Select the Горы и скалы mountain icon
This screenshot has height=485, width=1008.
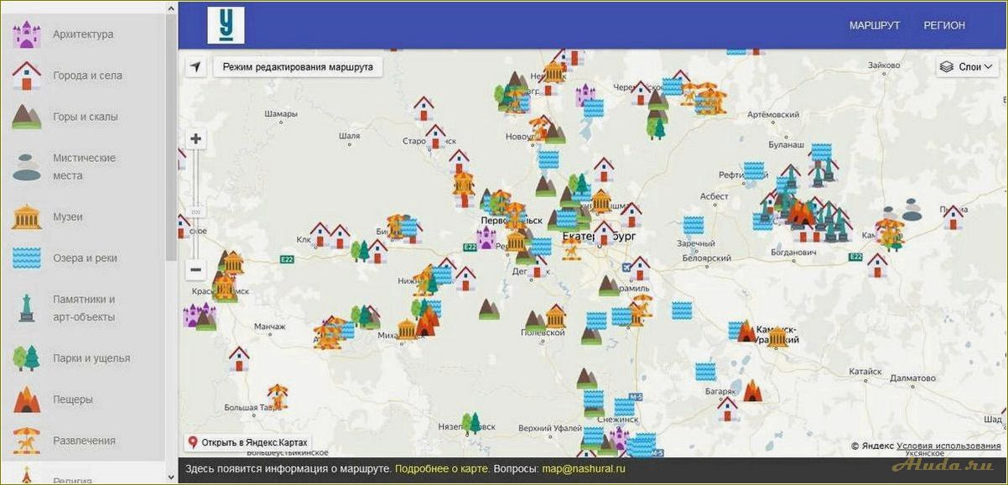tap(27, 117)
